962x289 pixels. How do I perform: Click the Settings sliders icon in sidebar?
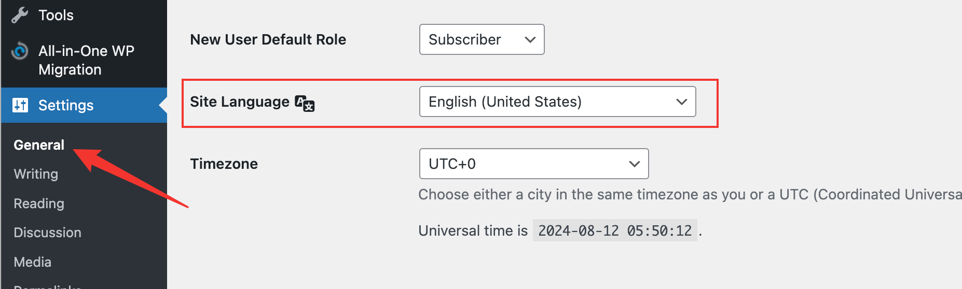(x=20, y=105)
